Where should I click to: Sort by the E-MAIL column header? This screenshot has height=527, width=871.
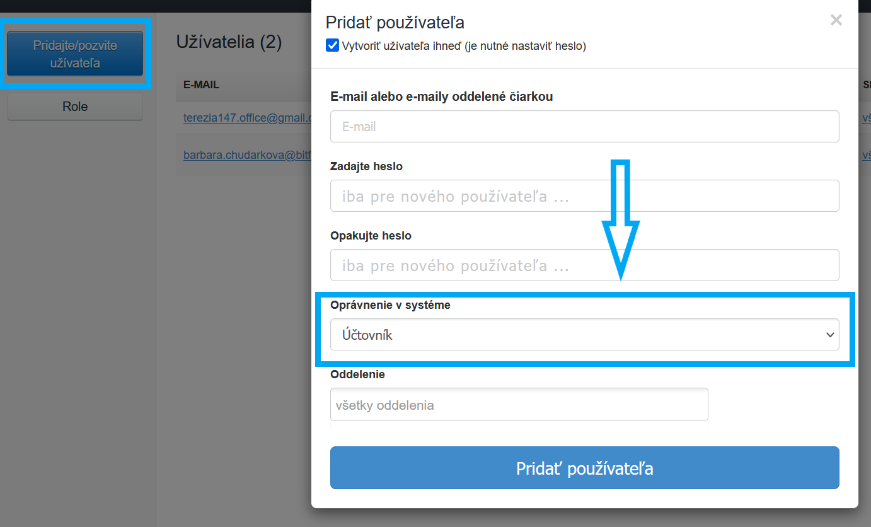point(201,84)
